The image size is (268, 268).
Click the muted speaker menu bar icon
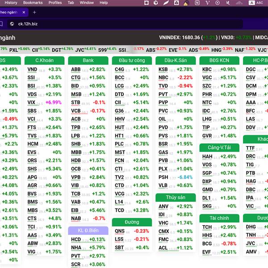click(228, 3)
